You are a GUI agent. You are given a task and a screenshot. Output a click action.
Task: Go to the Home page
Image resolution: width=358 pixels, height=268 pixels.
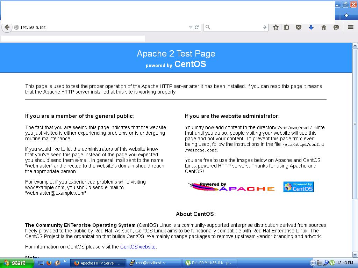tap(324, 27)
